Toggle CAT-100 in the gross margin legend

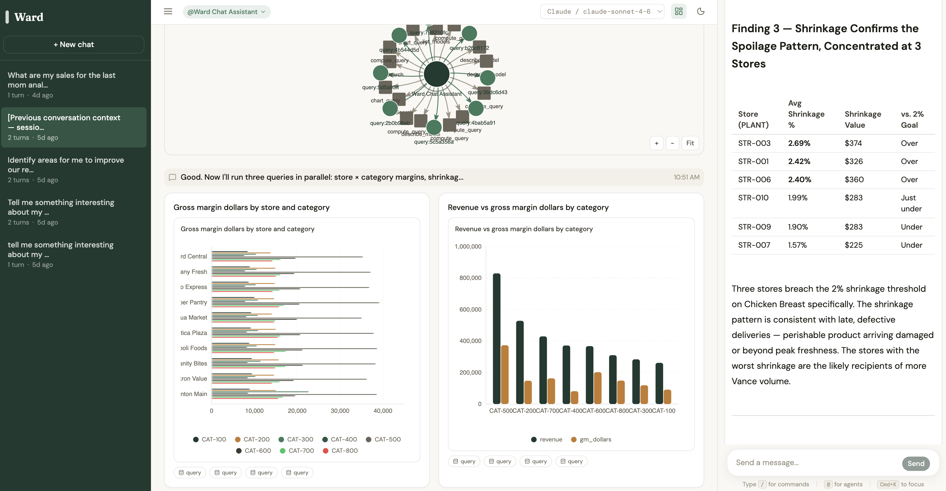tap(209, 439)
